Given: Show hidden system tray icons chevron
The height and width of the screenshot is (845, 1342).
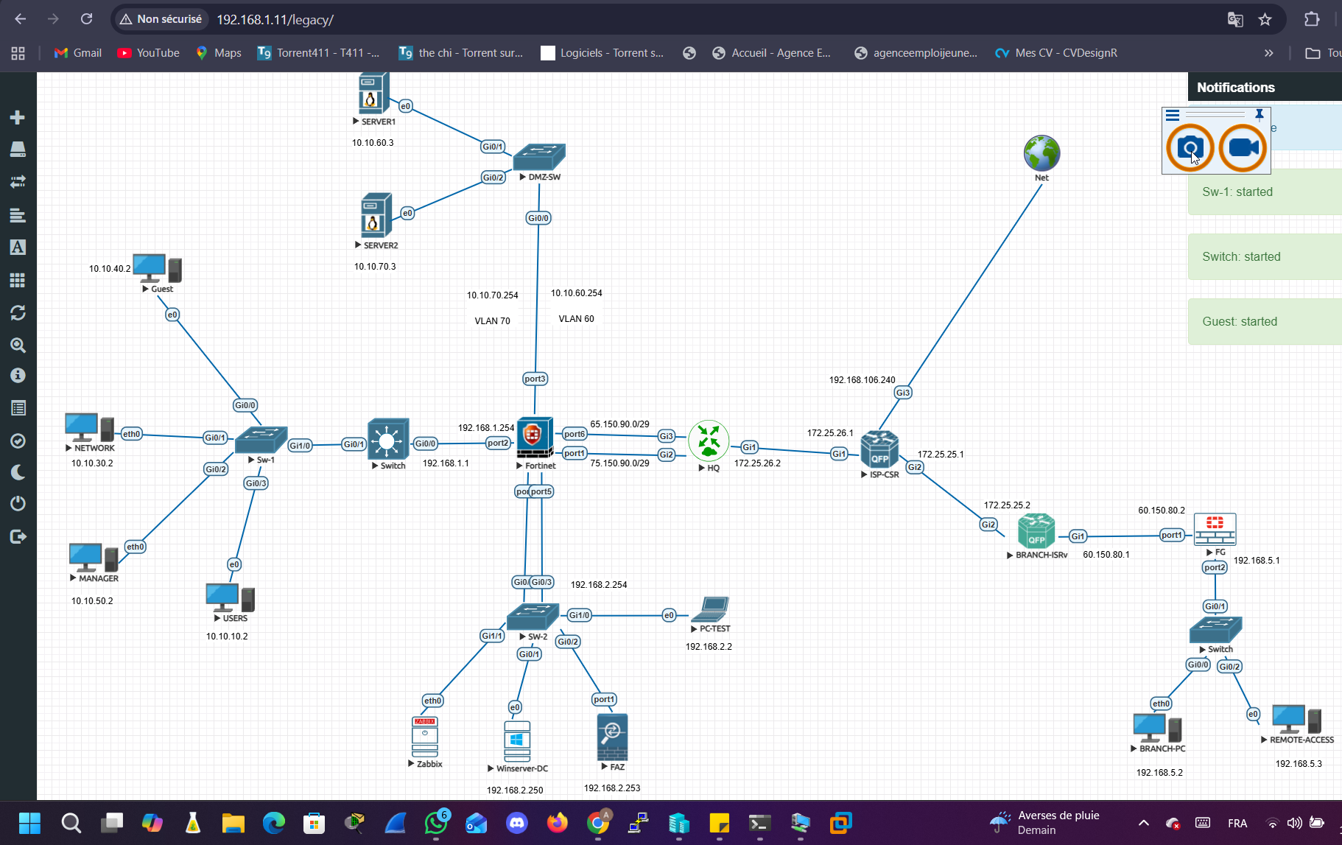Looking at the screenshot, I should pyautogui.click(x=1144, y=823).
